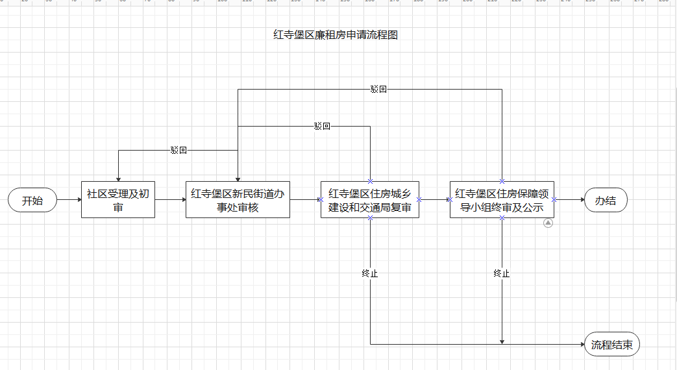
Task: Click the topmost 驳回 connector label
Action: pyautogui.click(x=378, y=89)
